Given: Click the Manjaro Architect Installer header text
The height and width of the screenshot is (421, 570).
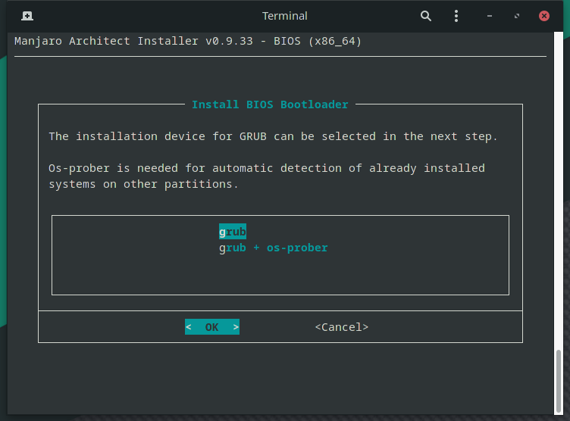Looking at the screenshot, I should [x=187, y=41].
